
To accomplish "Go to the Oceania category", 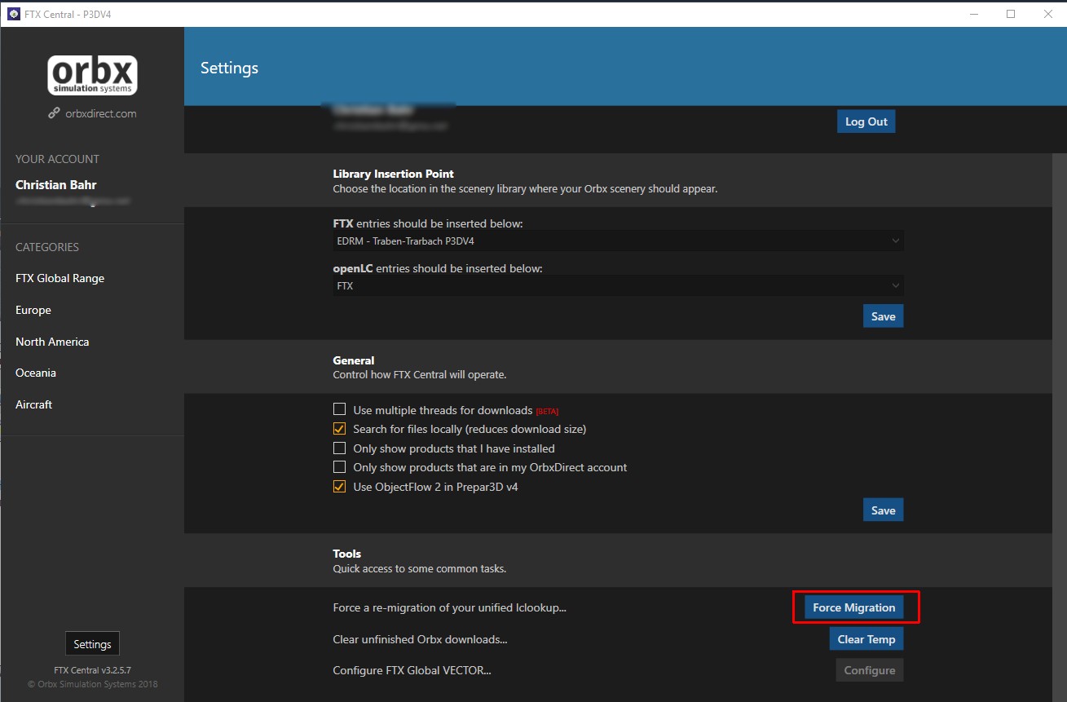I will click(36, 373).
